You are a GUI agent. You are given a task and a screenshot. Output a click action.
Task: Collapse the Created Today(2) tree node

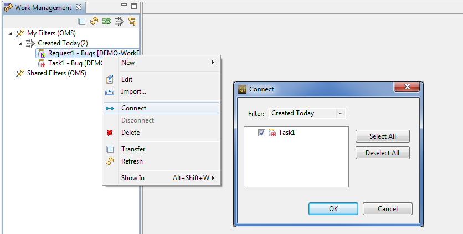(x=20, y=43)
